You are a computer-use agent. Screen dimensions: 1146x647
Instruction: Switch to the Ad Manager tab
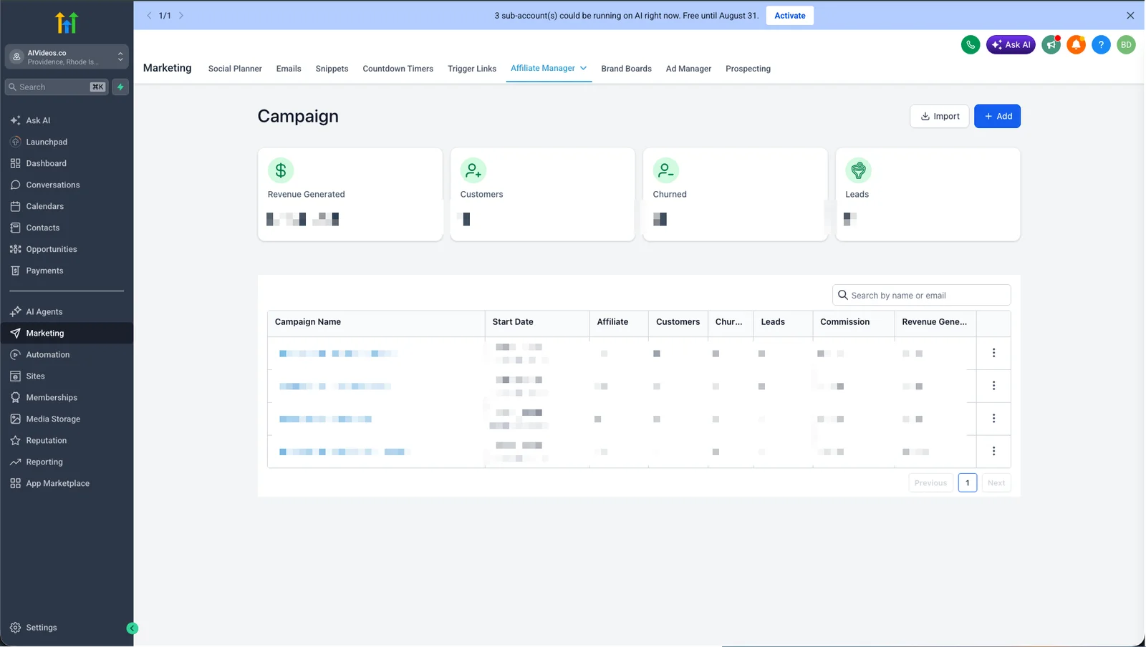tap(688, 69)
